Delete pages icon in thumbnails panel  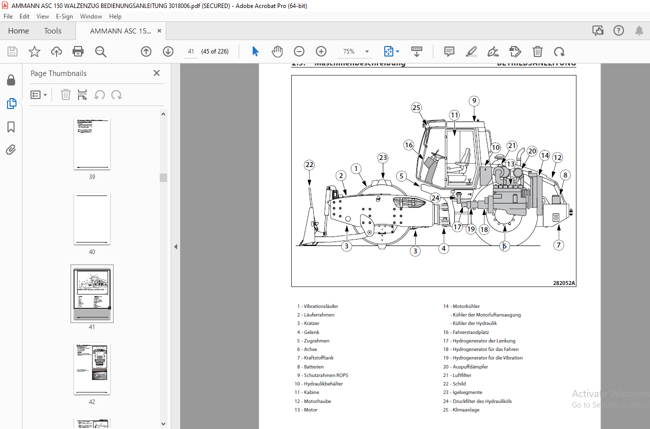point(66,94)
